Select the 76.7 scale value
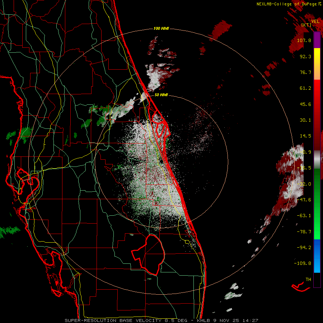Viewport: 323px width, 323px height. pos(305,72)
